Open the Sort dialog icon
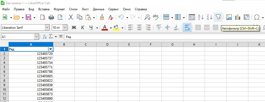265x102 pixels. (192, 17)
